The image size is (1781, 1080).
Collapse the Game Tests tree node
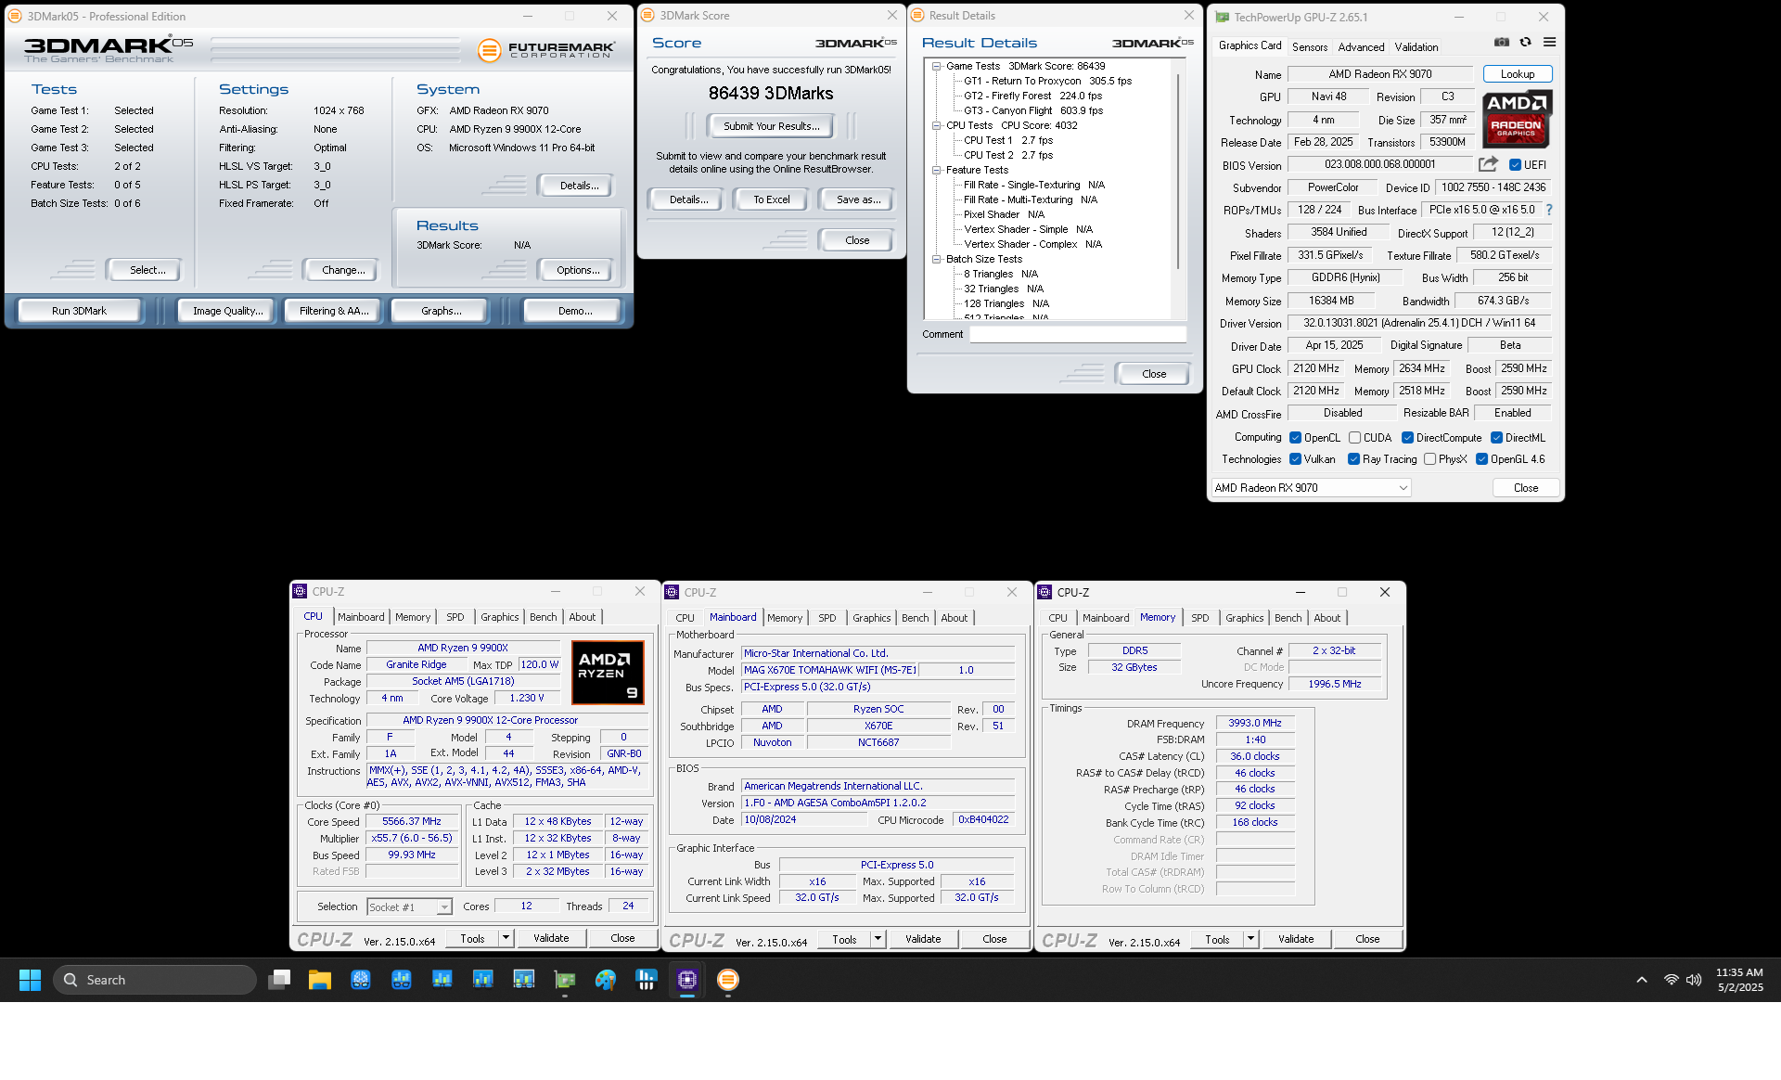pyautogui.click(x=937, y=66)
